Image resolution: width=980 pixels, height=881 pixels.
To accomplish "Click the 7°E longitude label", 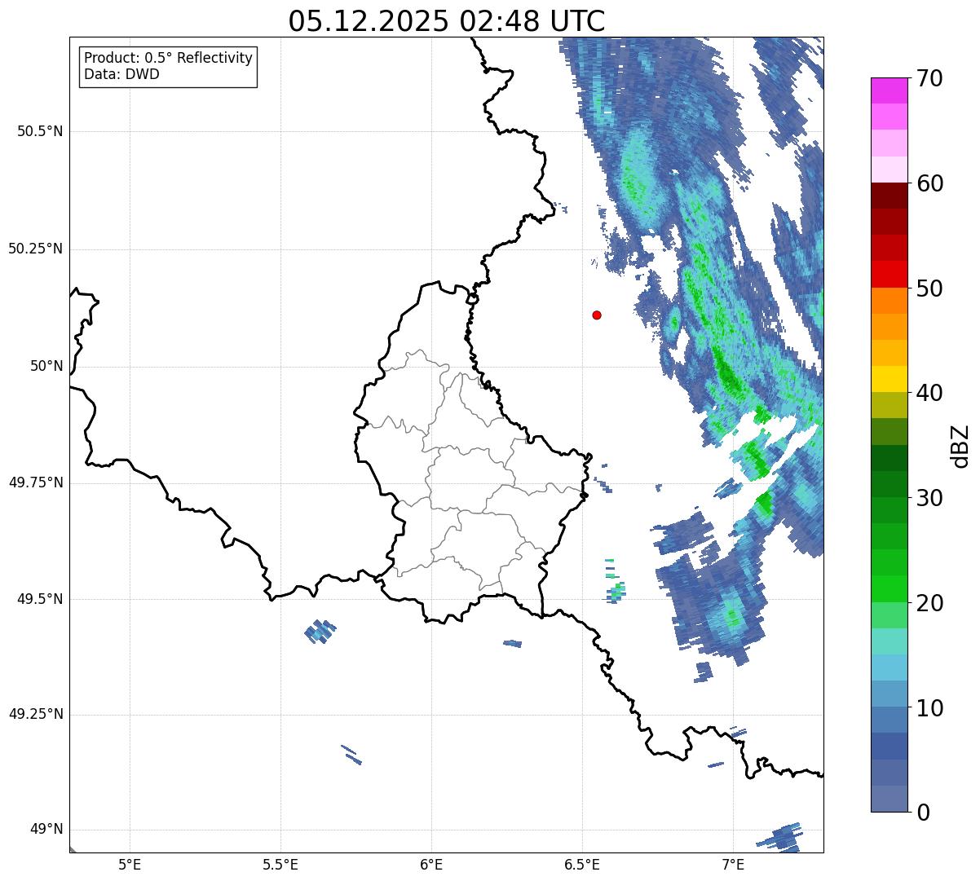I will 733,864.
